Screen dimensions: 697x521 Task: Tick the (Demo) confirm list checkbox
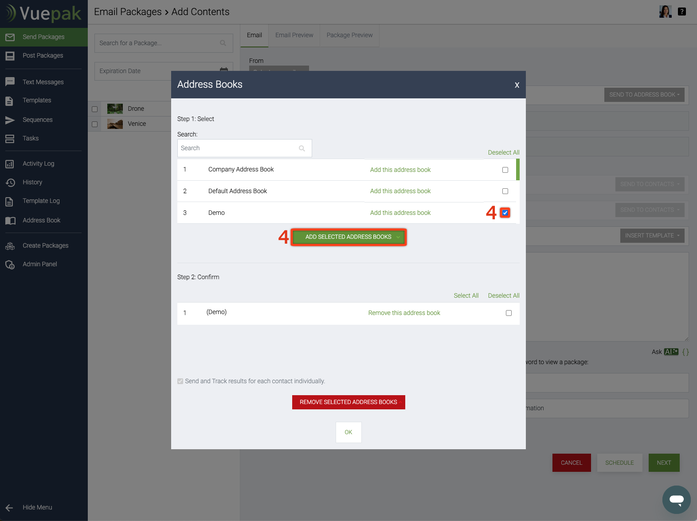tap(509, 313)
